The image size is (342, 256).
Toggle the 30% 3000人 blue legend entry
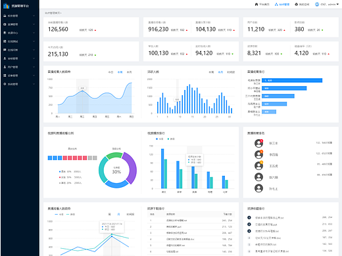coord(70,171)
